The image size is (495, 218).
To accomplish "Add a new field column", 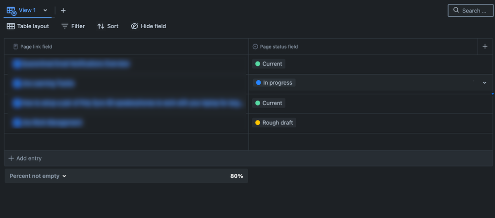I will click(x=485, y=47).
